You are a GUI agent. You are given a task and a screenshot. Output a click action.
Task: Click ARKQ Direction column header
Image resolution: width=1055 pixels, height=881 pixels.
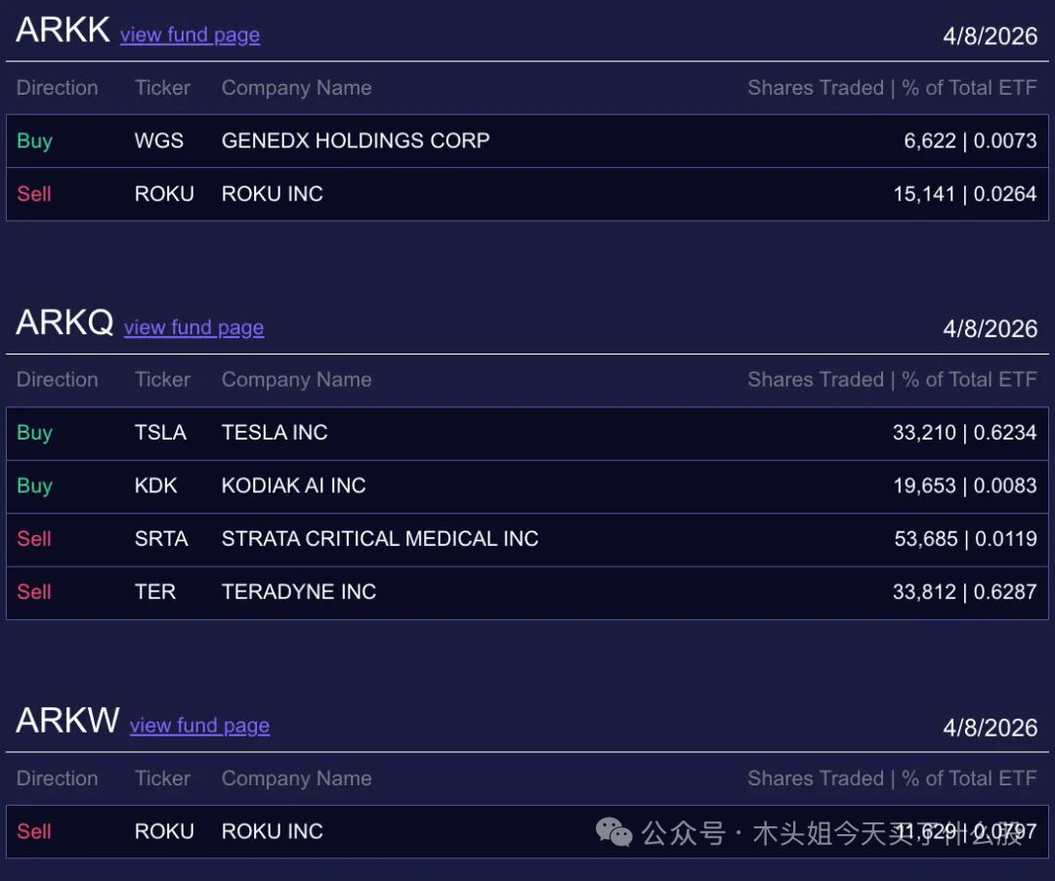[58, 379]
